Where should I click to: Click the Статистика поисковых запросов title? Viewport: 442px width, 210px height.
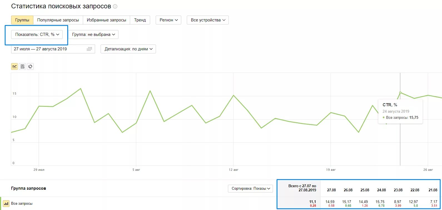[61, 6]
